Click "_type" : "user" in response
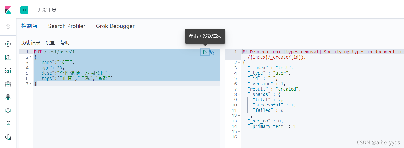 pos(269,73)
